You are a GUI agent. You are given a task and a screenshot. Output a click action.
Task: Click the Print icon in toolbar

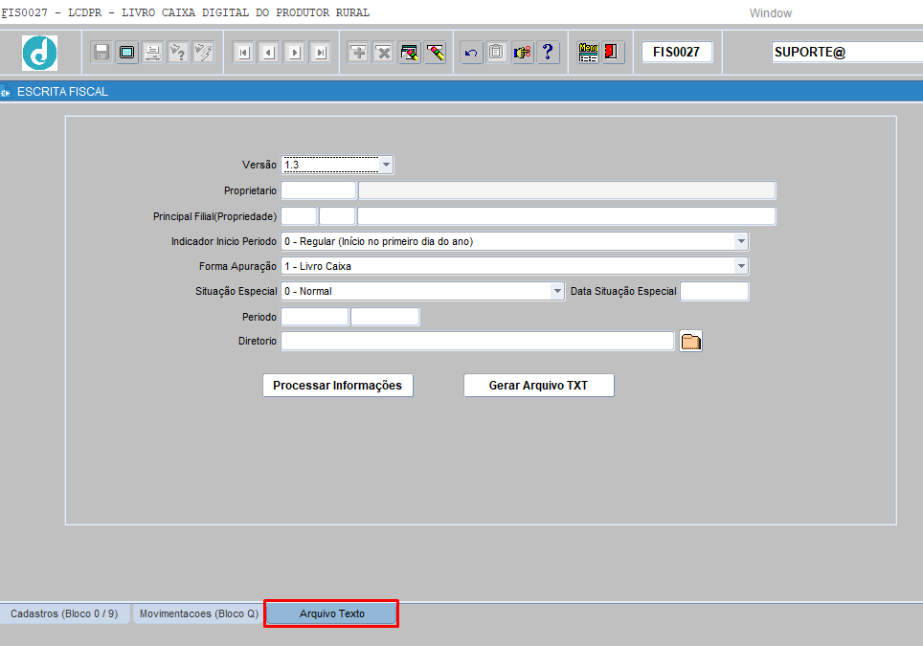pyautogui.click(x=152, y=53)
